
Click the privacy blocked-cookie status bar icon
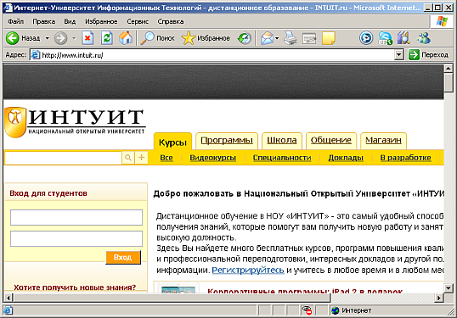tap(307, 310)
